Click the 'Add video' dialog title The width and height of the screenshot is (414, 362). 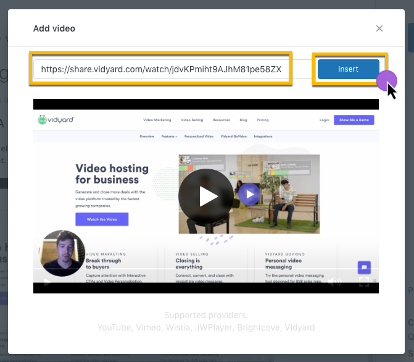54,28
